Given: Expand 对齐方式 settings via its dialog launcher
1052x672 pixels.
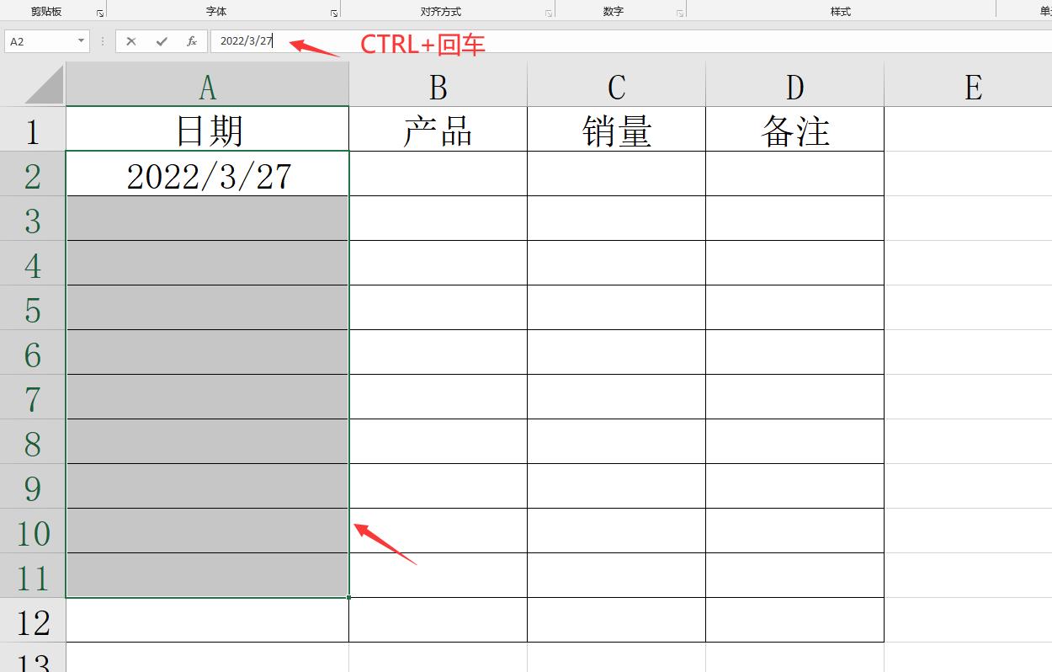Looking at the screenshot, I should (549, 11).
